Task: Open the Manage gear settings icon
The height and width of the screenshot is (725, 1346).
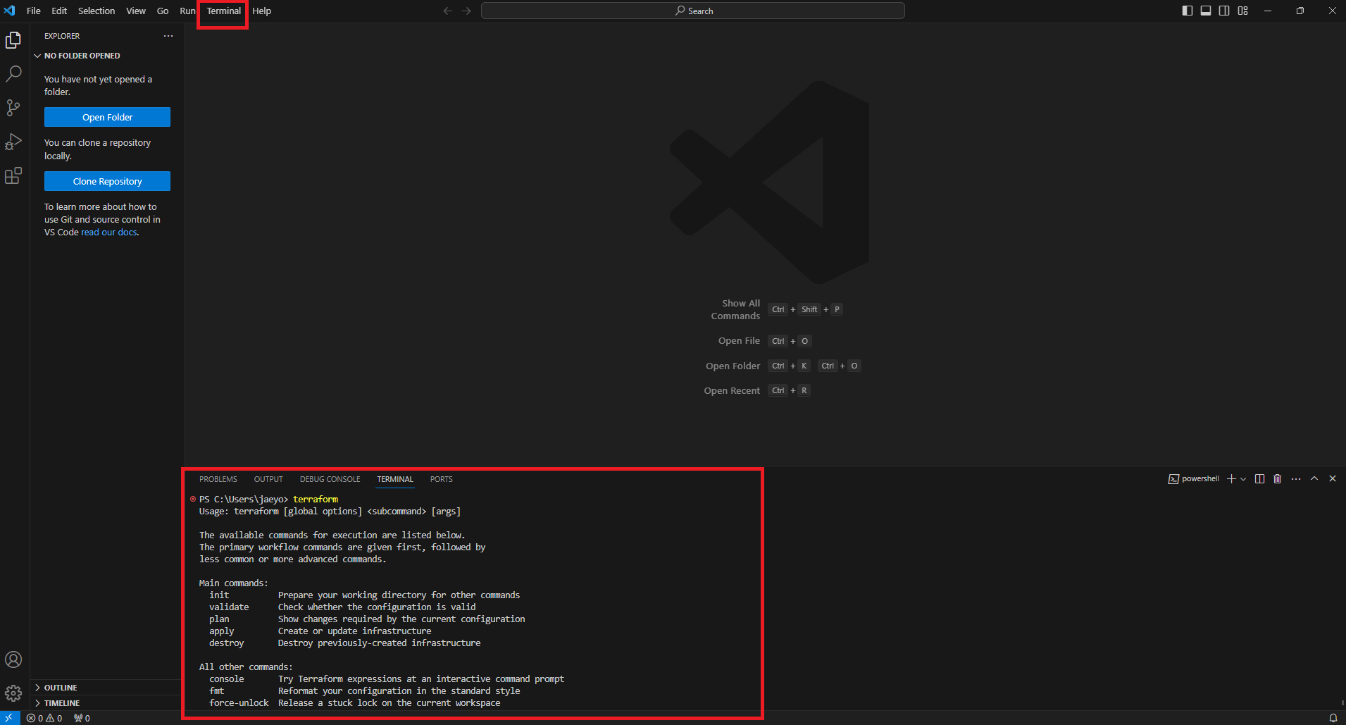Action: click(x=13, y=693)
